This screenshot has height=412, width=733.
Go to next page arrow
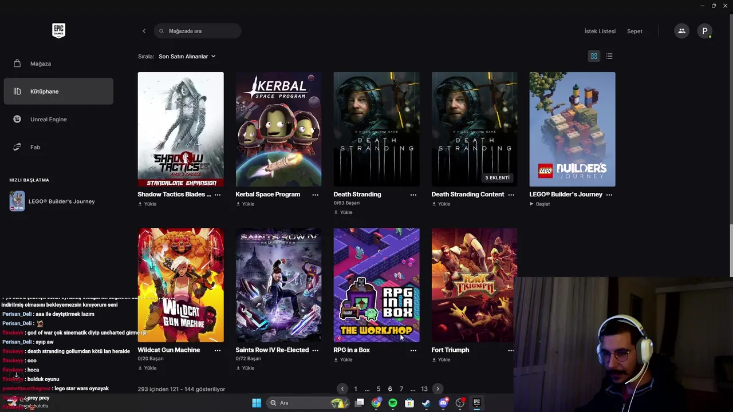click(x=438, y=389)
